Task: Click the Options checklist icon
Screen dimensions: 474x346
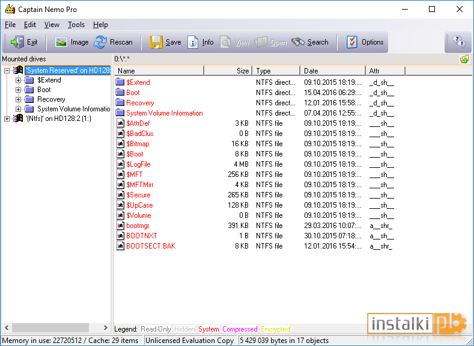Action: pyautogui.click(x=352, y=42)
